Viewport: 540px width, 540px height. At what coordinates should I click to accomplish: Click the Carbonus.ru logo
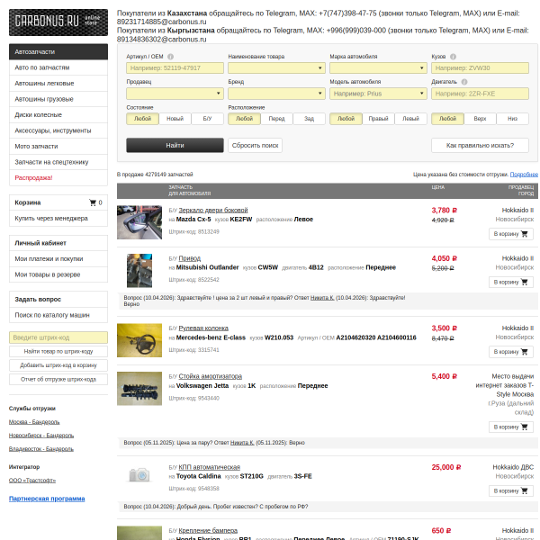pyautogui.click(x=58, y=22)
